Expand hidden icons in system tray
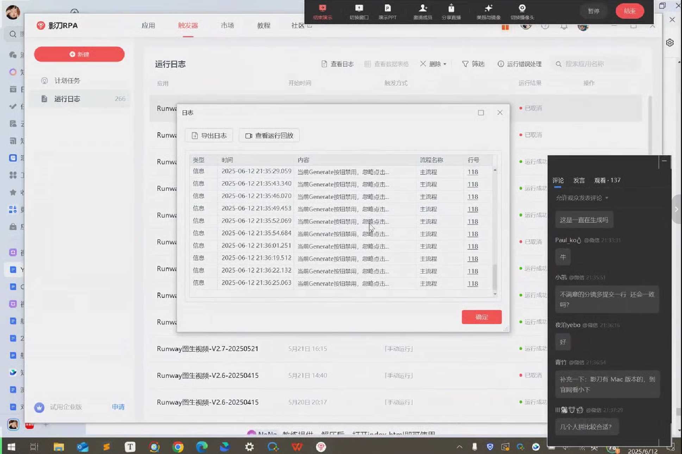Image resolution: width=682 pixels, height=454 pixels. point(459,446)
